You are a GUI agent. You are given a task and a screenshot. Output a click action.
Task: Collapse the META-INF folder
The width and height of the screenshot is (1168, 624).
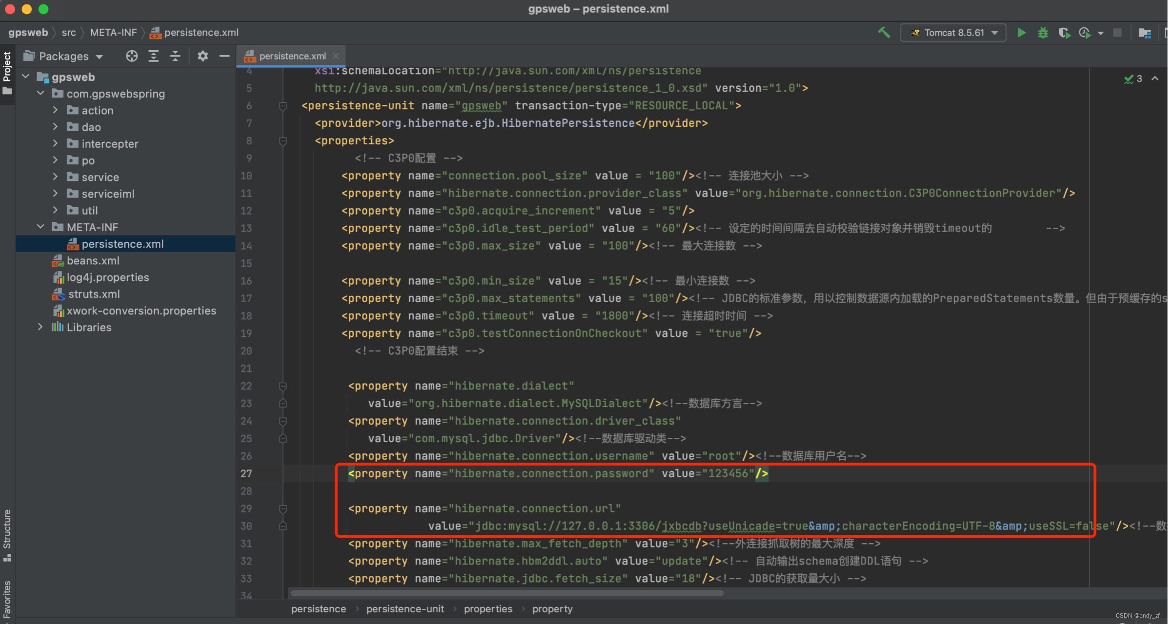[x=41, y=227]
